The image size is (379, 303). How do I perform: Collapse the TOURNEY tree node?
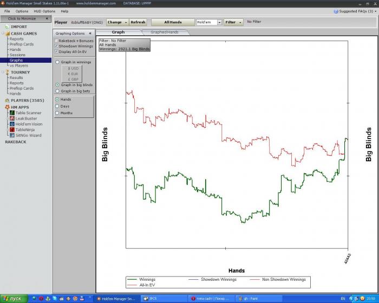3,72
